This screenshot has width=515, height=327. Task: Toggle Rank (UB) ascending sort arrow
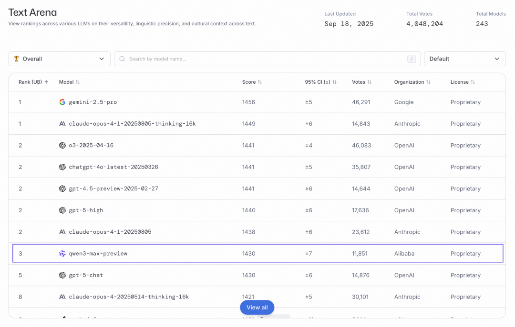coord(46,82)
